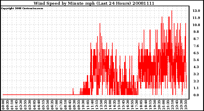Click the x-axis time label 11:40
The image size is (204, 111).
point(92,105)
